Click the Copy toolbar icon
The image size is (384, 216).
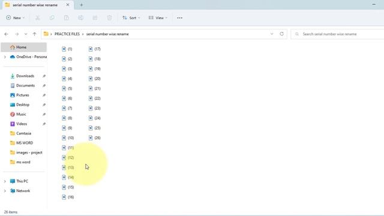[52, 17]
